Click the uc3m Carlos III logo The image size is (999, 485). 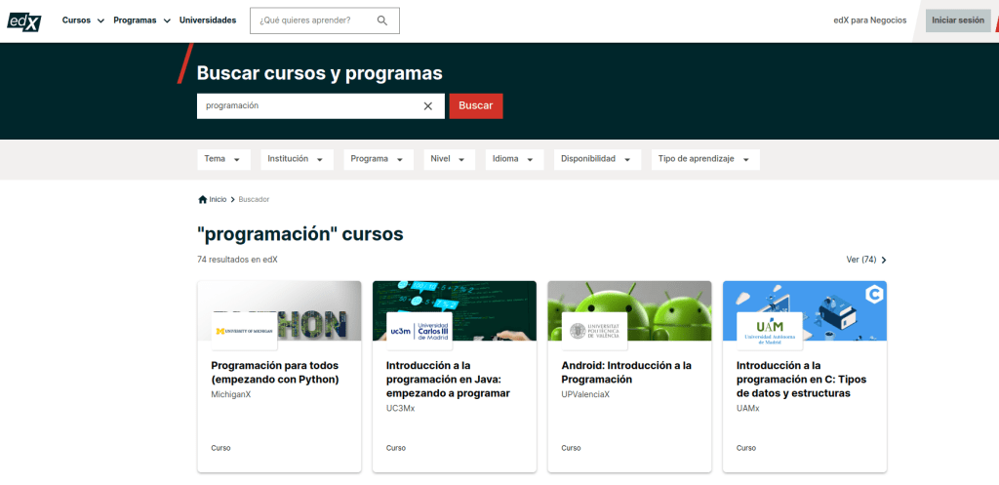coord(420,332)
